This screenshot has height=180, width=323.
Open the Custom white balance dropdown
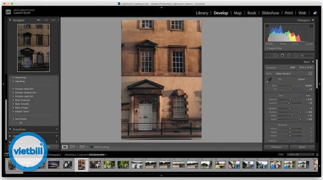(302, 79)
